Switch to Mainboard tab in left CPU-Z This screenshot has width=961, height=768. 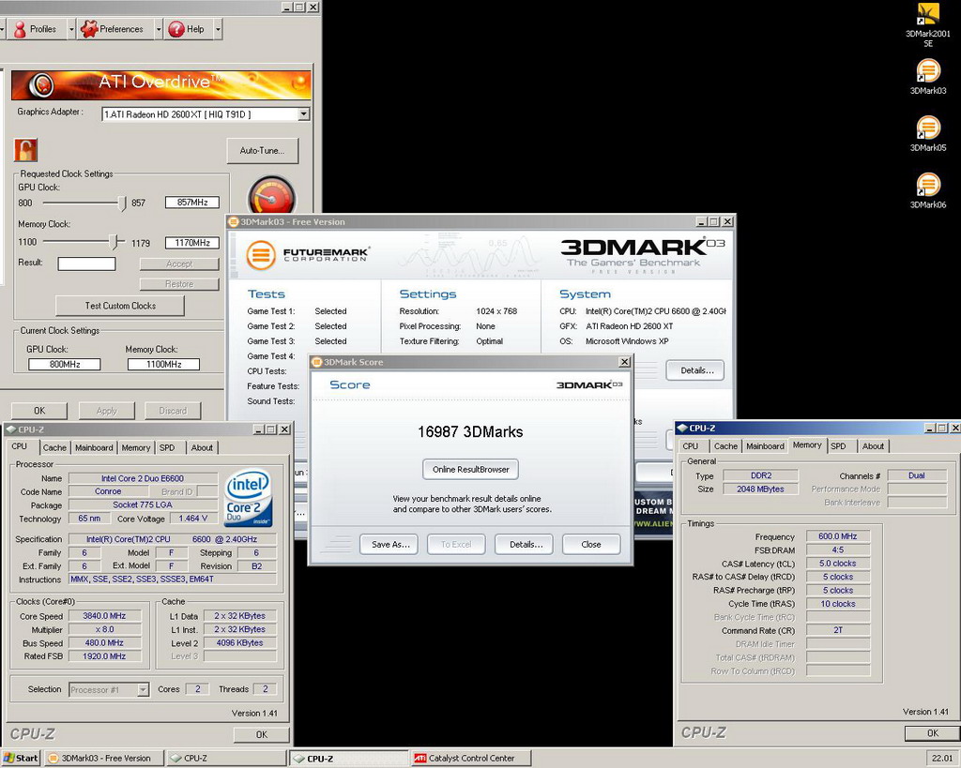tap(94, 447)
